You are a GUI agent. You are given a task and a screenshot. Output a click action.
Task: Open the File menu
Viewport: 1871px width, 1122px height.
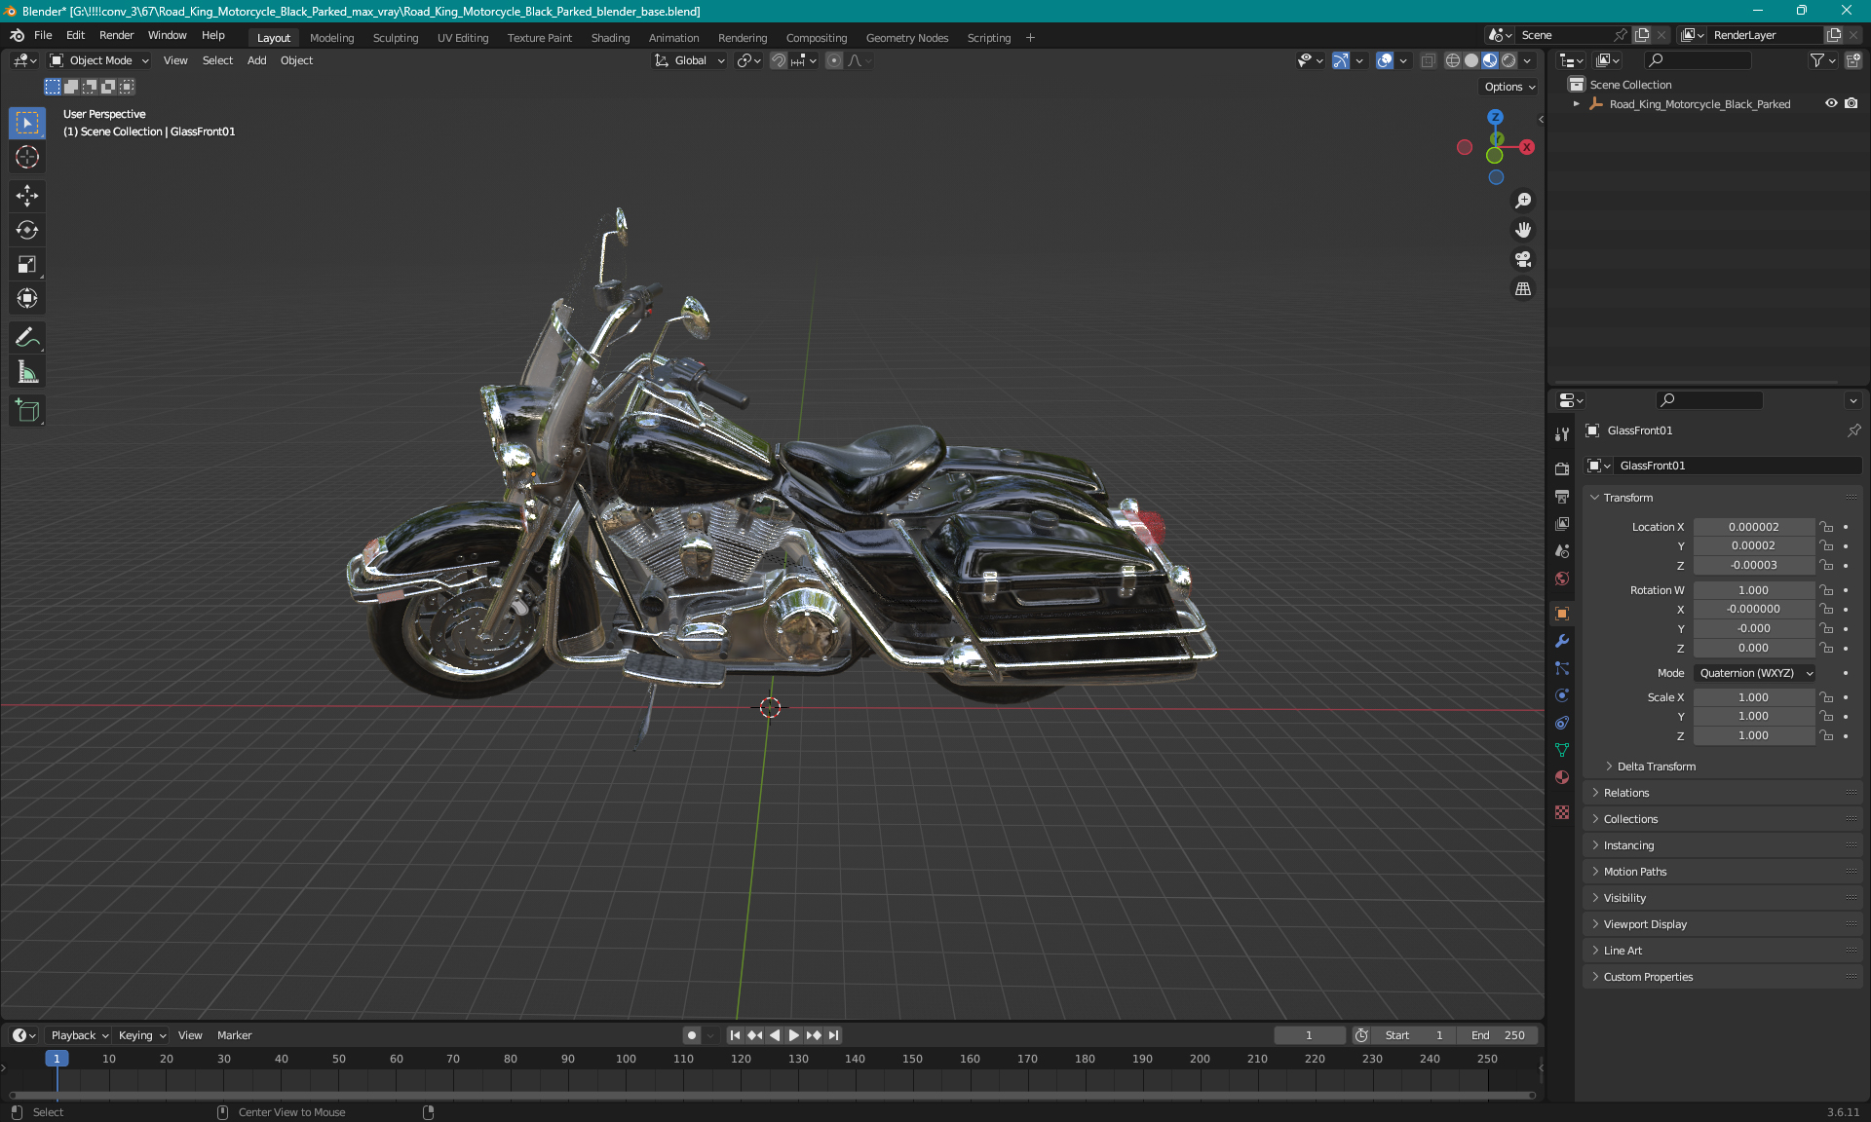(43, 35)
